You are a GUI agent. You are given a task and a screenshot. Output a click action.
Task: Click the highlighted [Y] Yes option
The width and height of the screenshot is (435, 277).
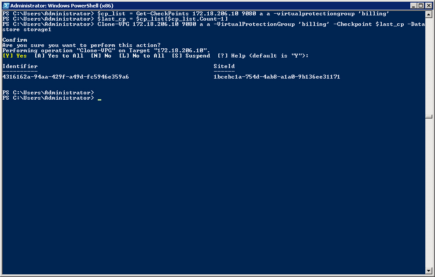(x=15, y=56)
